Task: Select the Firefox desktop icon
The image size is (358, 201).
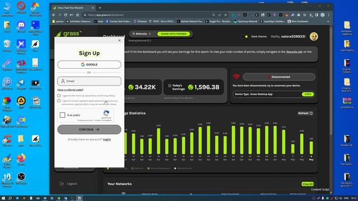Action: coord(21,159)
